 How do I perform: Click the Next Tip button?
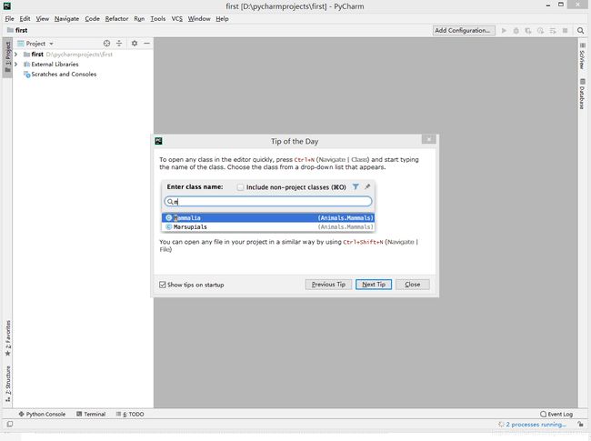tap(374, 285)
